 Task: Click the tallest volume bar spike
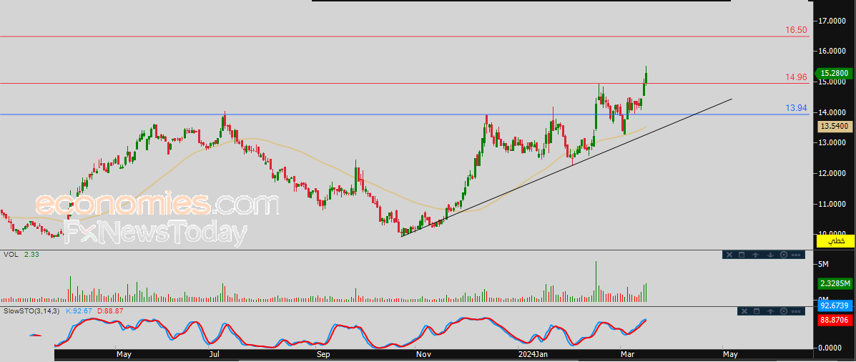pyautogui.click(x=596, y=281)
